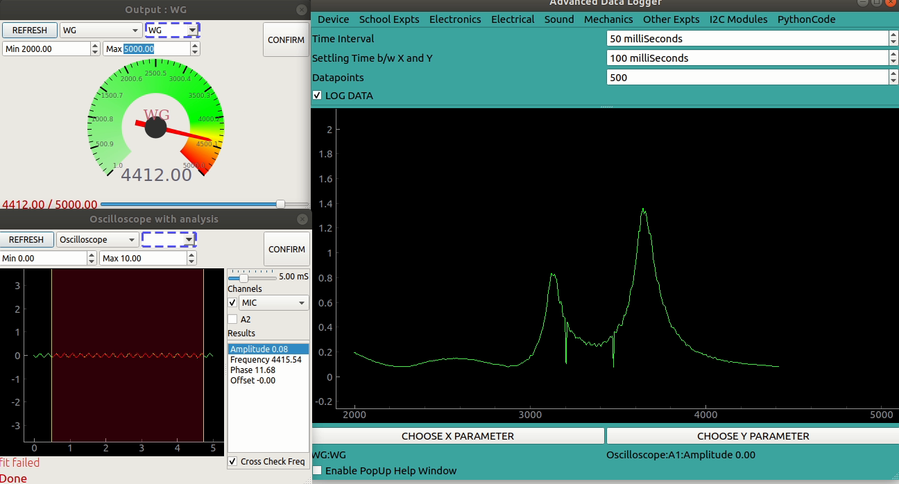
Task: Expand the Oscilloscope source dropdown
Action: pos(97,240)
